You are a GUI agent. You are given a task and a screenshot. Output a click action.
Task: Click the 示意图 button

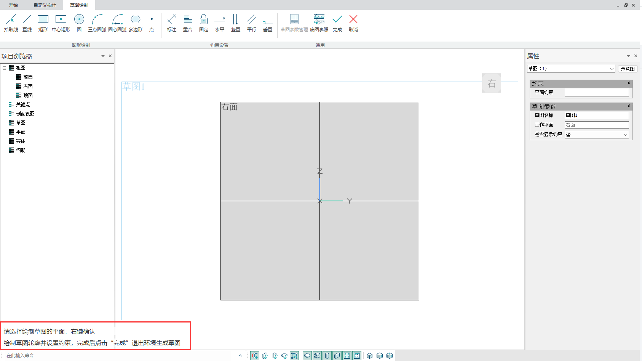[628, 69]
